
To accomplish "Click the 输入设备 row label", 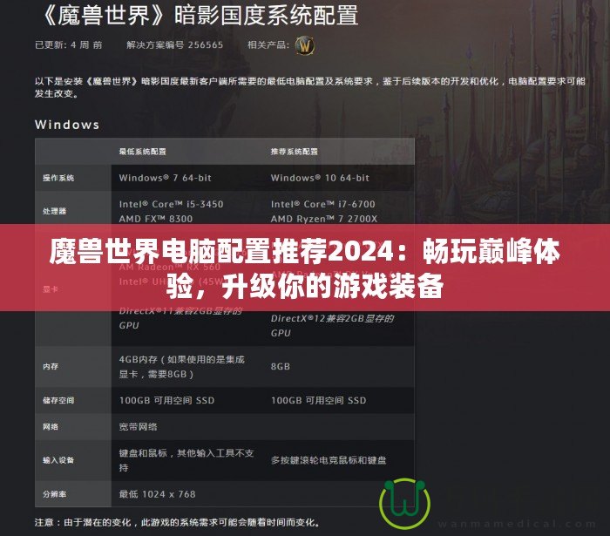I will coord(58,460).
